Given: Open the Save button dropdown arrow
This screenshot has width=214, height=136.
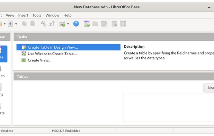Looking at the screenshot, I should (16, 24).
